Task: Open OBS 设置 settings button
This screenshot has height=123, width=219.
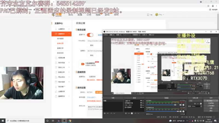Action: pos(211,108)
